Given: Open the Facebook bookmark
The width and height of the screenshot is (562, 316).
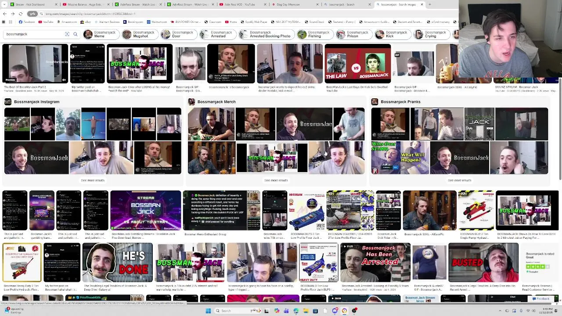Looking at the screenshot, I should (27, 22).
